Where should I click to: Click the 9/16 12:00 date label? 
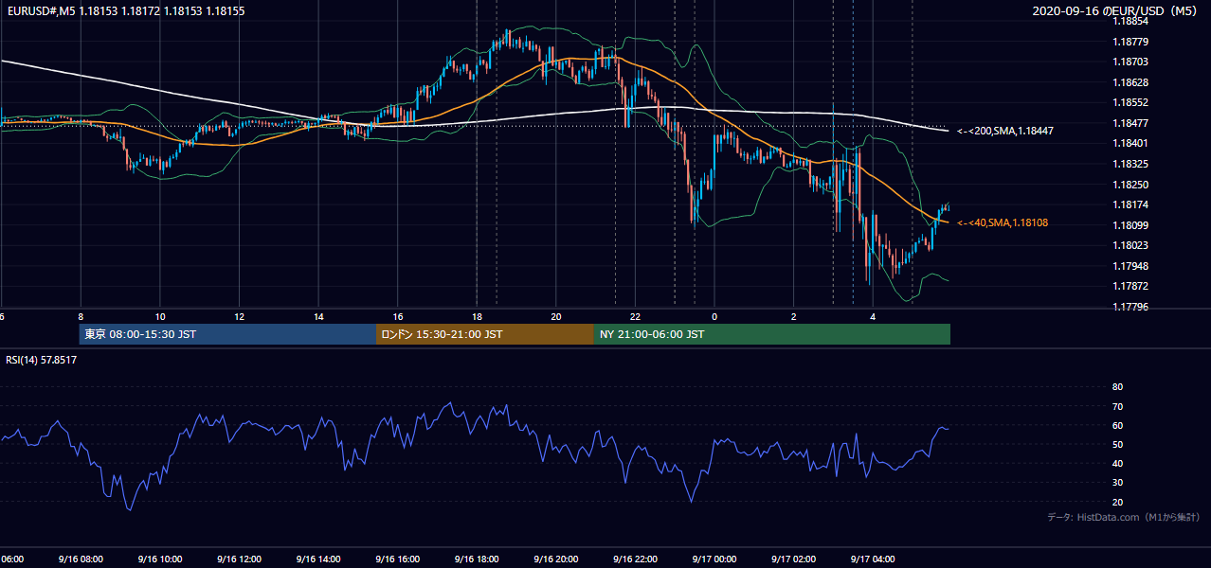[239, 559]
